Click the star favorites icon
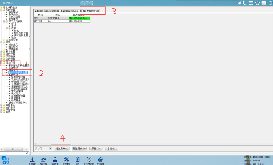This screenshot has width=273, height=165. click(257, 3)
